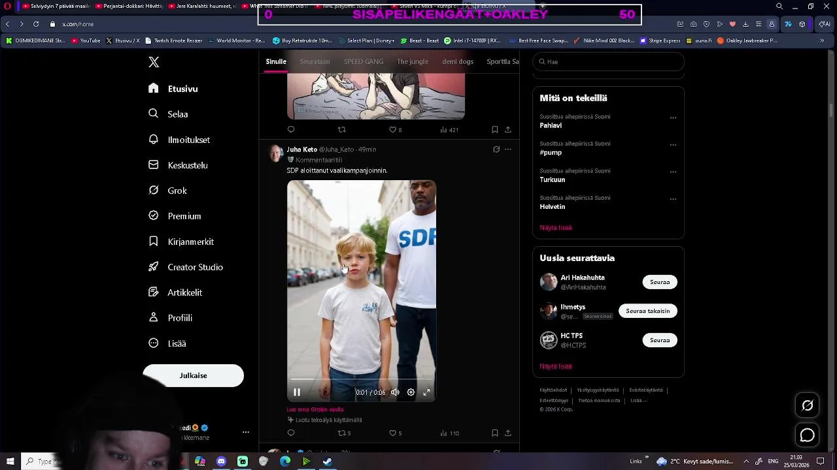Switch to Seurataan tab
The height and width of the screenshot is (470, 837).
pos(315,61)
